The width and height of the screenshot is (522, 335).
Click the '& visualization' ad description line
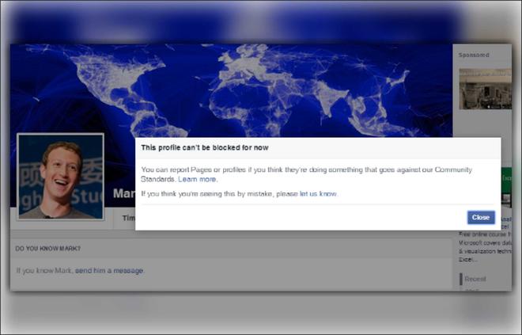(485, 250)
